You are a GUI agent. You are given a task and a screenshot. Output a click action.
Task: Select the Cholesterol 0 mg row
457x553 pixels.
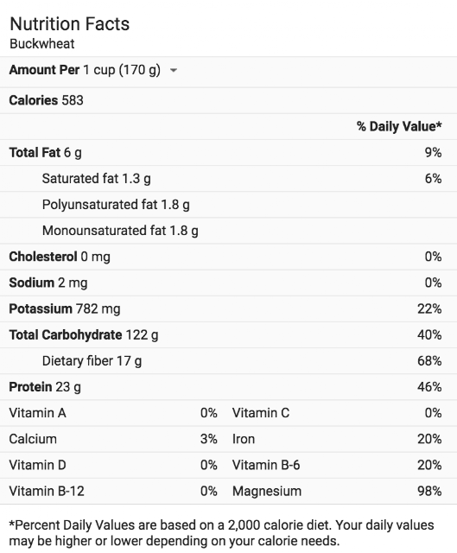click(228, 257)
